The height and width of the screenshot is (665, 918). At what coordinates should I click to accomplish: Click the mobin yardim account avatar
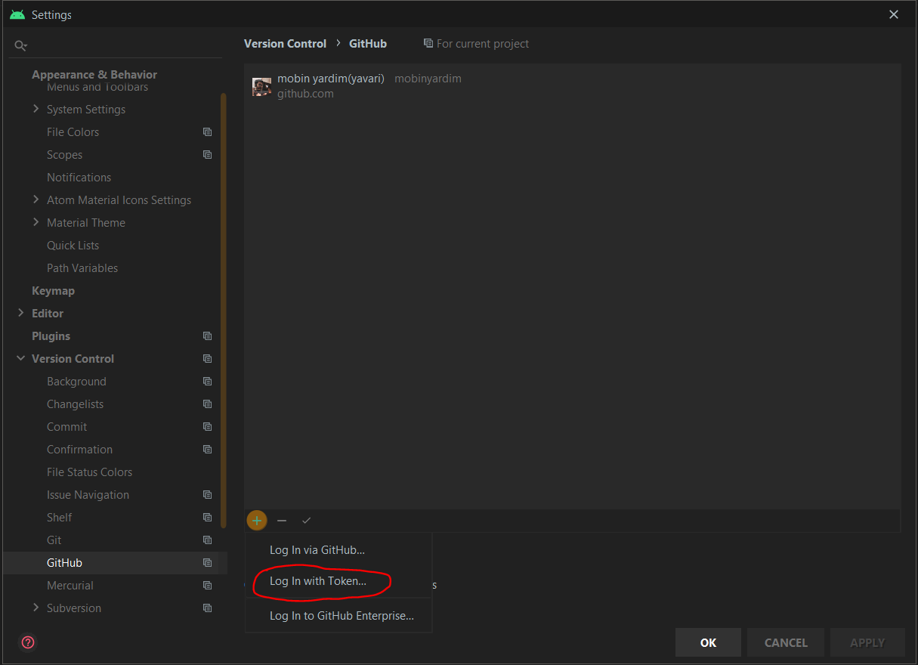[261, 87]
